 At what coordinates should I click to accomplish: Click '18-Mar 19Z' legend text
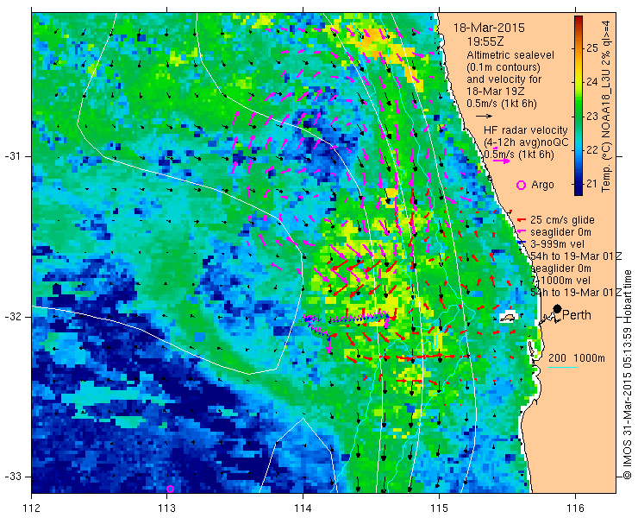click(494, 92)
